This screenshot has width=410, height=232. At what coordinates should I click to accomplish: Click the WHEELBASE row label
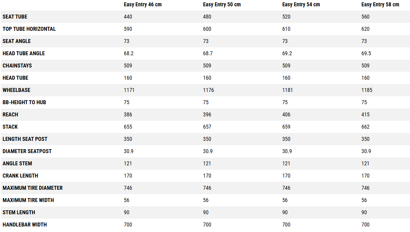point(17,90)
